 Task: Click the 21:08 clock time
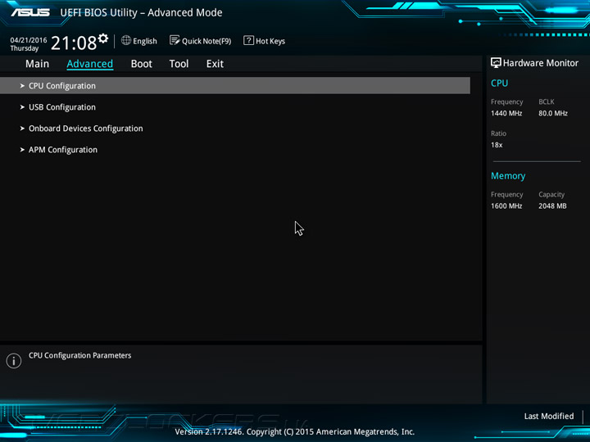click(x=74, y=43)
